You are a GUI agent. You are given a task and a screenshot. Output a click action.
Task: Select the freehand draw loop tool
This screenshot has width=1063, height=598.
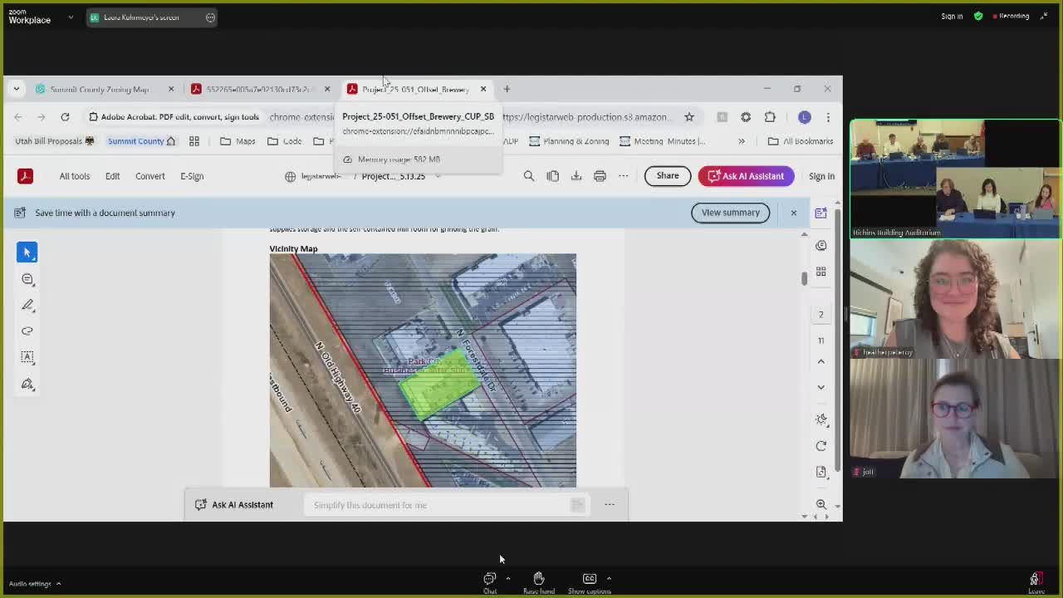coord(27,331)
